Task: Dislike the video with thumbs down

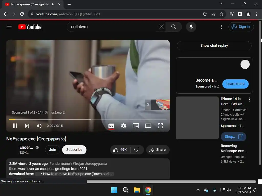Action: tap(137, 150)
